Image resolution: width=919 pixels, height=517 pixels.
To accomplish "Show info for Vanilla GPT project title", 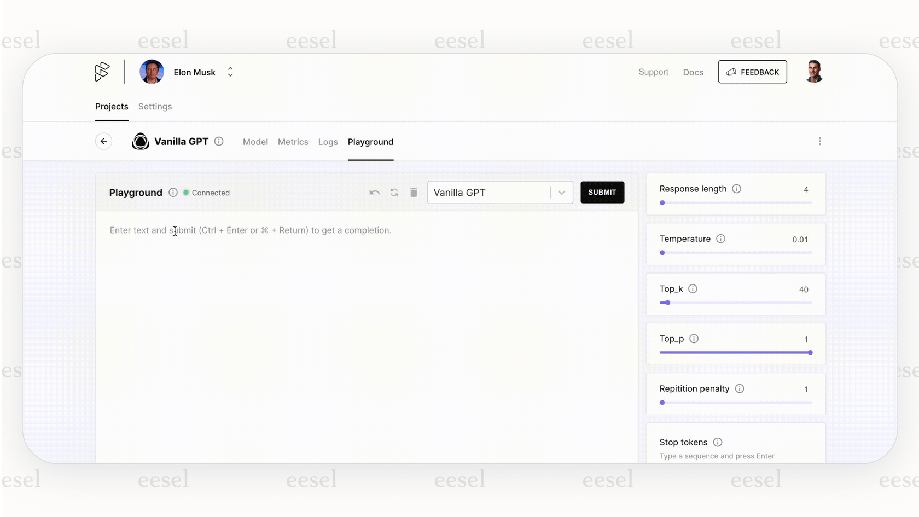I will coord(219,142).
